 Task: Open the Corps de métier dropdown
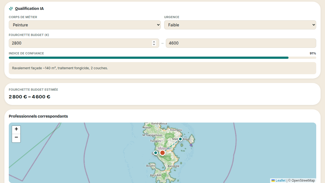[85, 25]
